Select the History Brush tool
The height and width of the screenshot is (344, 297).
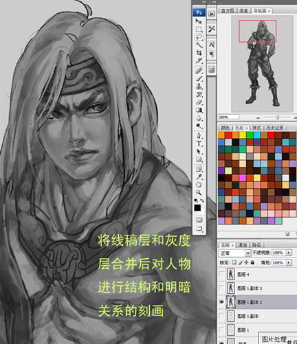(x=199, y=95)
